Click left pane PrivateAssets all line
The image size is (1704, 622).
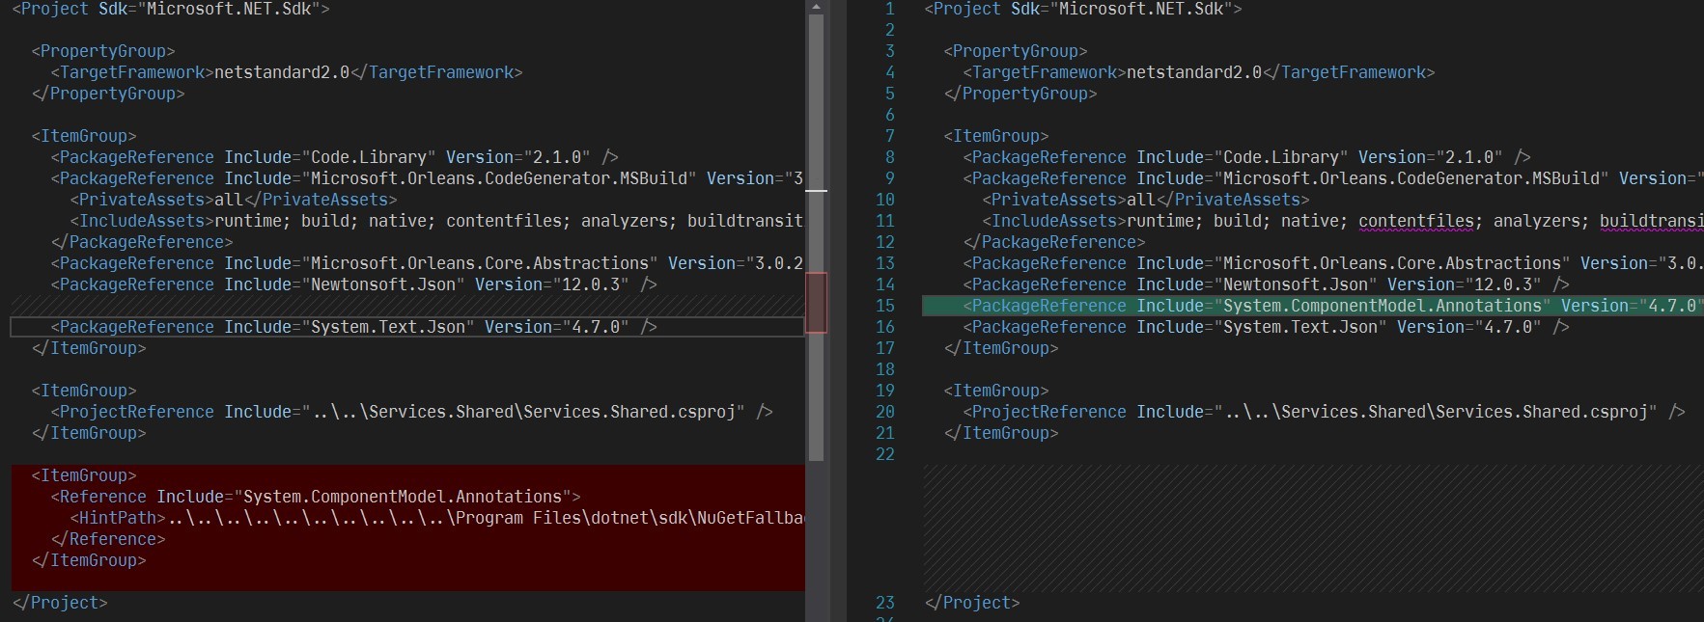232,200
